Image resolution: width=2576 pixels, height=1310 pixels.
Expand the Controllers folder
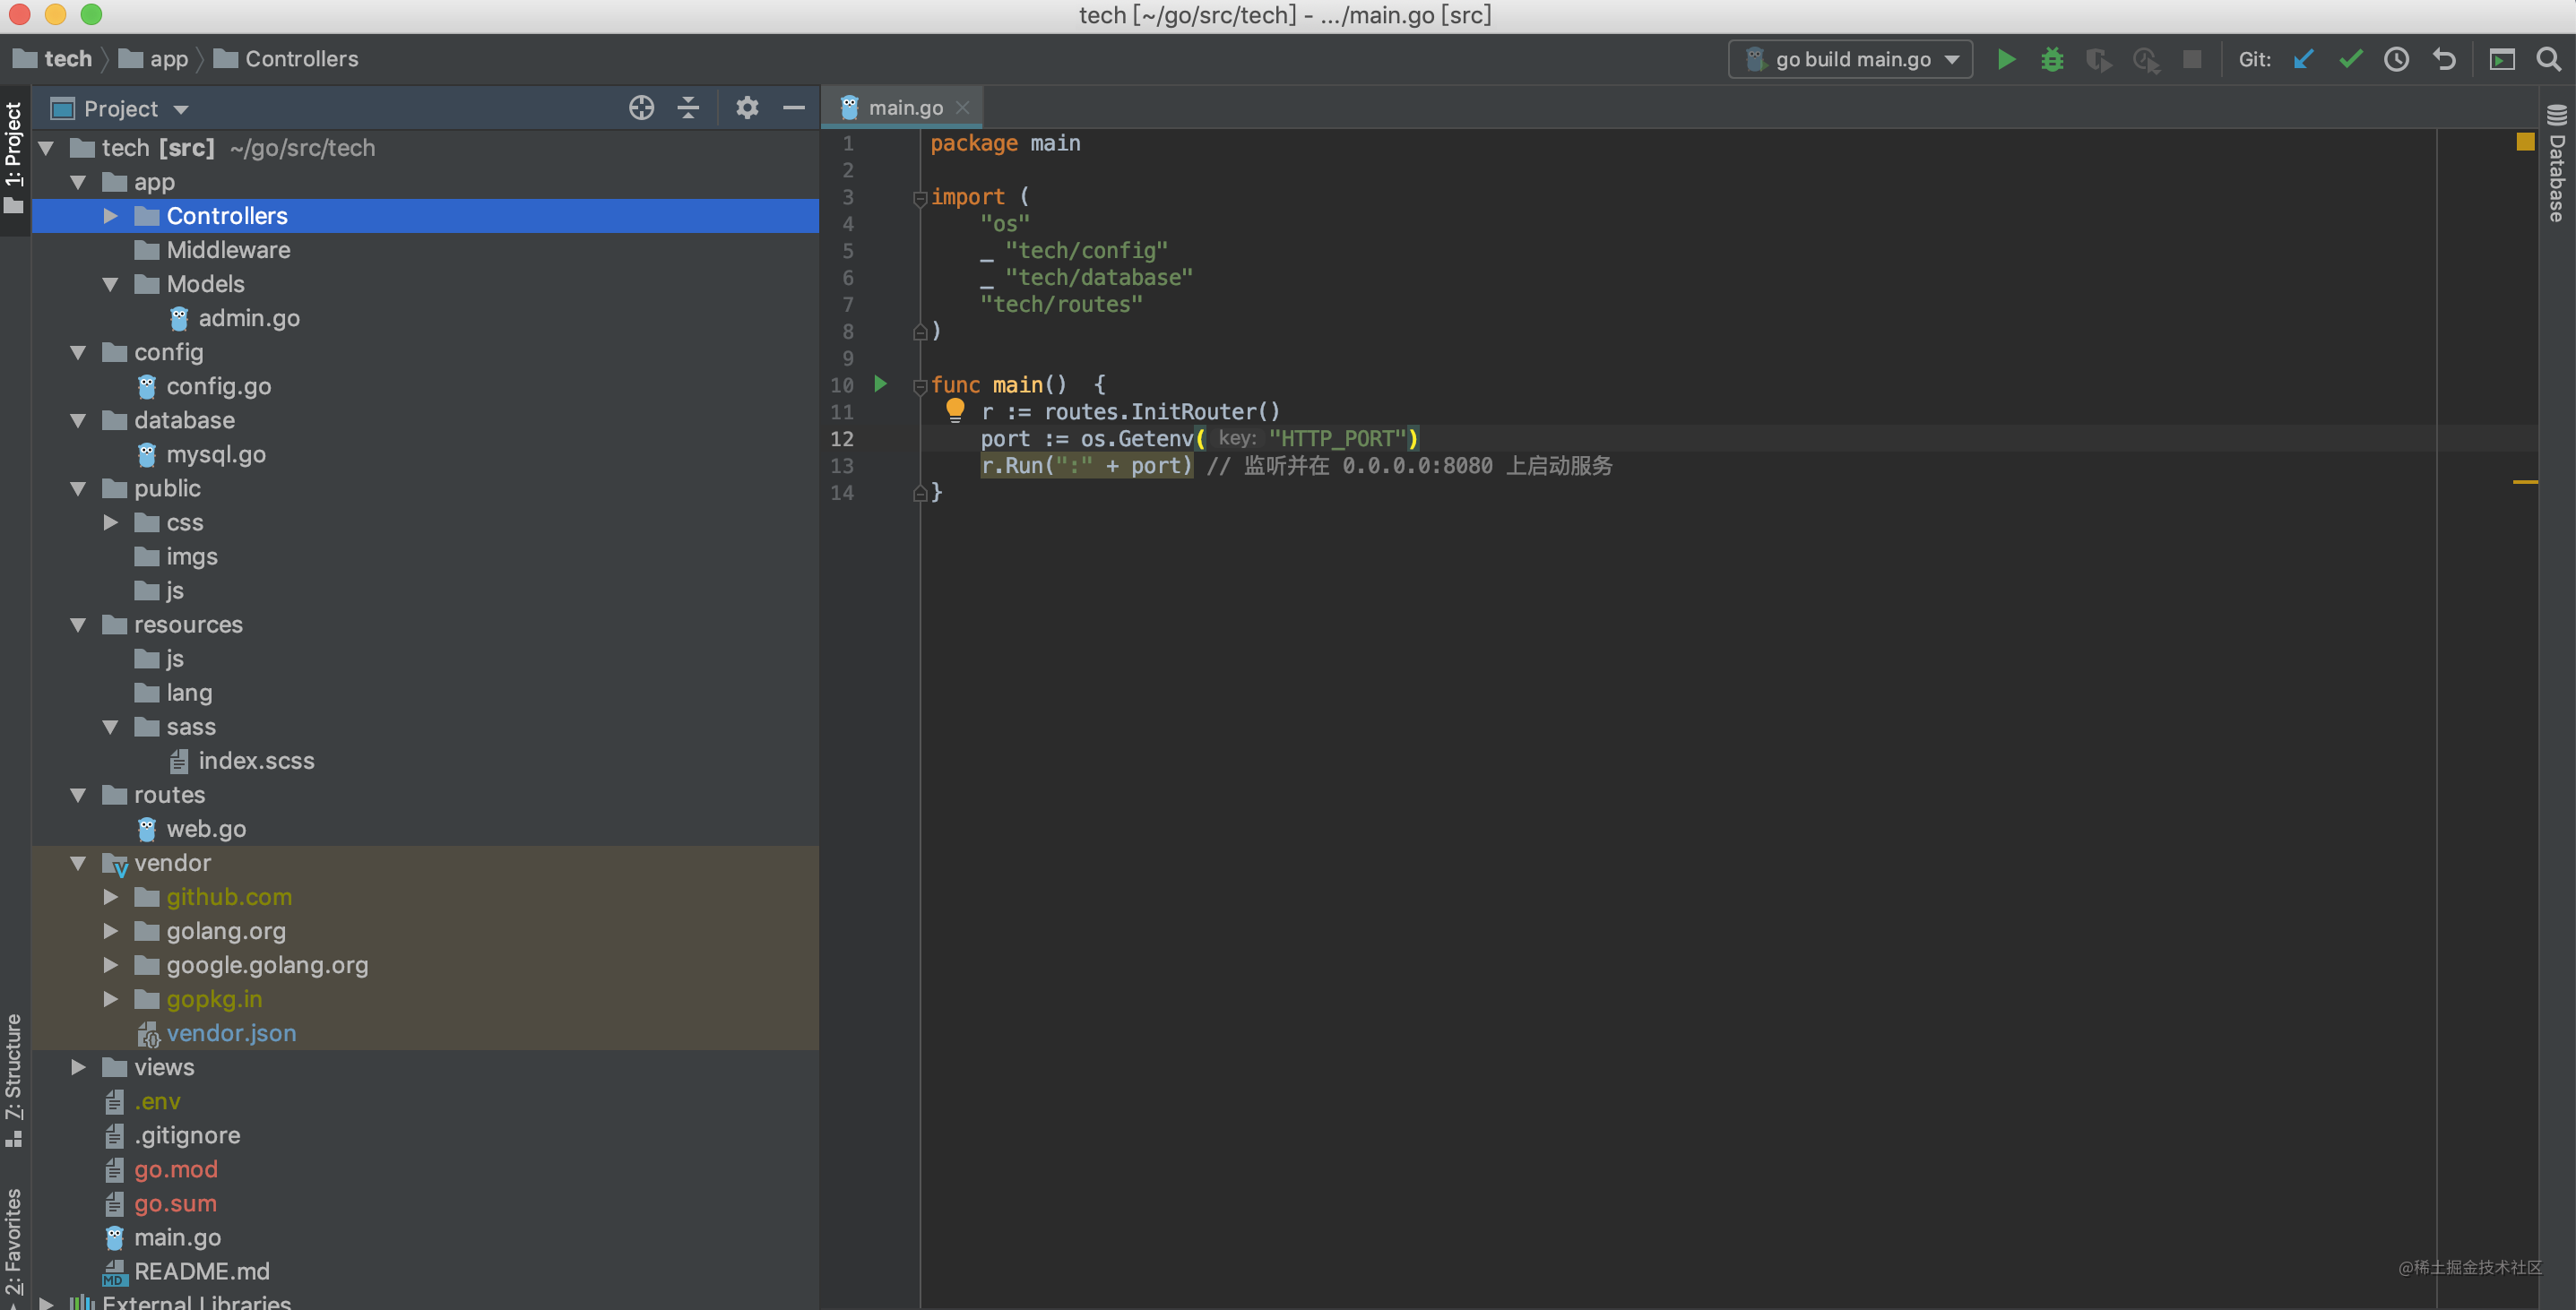(111, 216)
